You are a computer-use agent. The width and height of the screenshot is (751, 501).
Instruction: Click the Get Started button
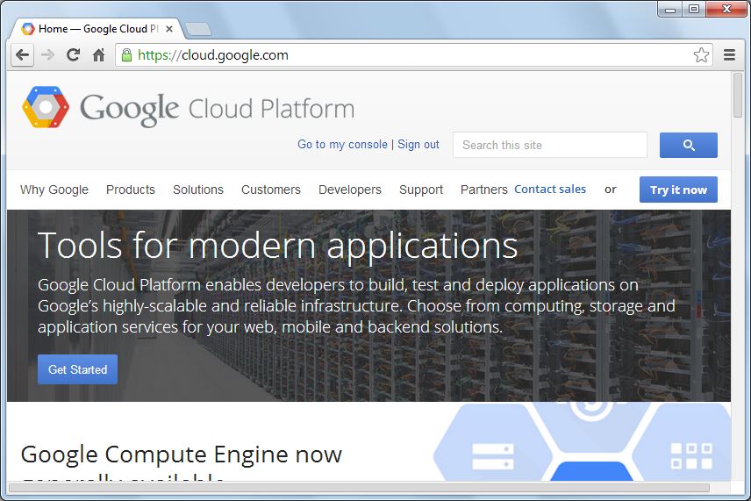(x=77, y=369)
